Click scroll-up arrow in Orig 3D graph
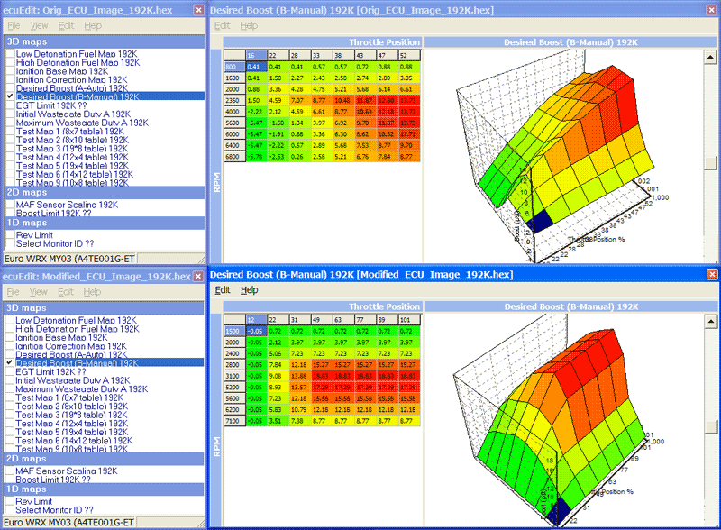The width and height of the screenshot is (721, 530). (x=710, y=57)
